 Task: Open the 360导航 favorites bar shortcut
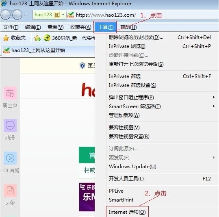(x=69, y=38)
